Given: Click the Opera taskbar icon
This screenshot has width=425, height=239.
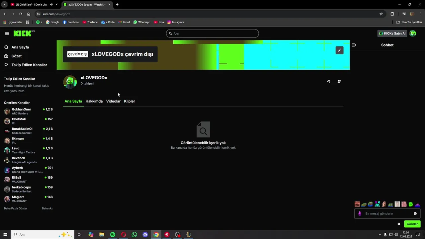Looking at the screenshot, I should pos(124,235).
